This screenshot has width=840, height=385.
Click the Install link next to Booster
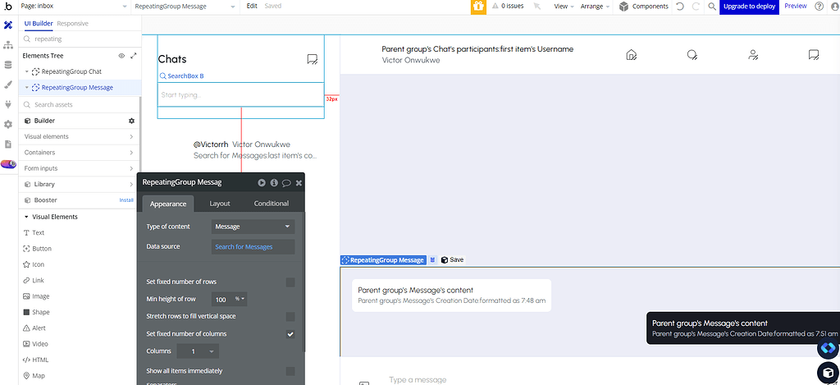[126, 200]
